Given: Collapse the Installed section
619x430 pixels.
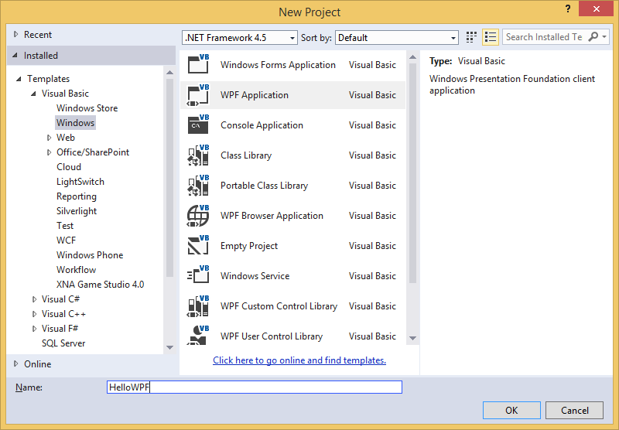Looking at the screenshot, I should click(15, 55).
